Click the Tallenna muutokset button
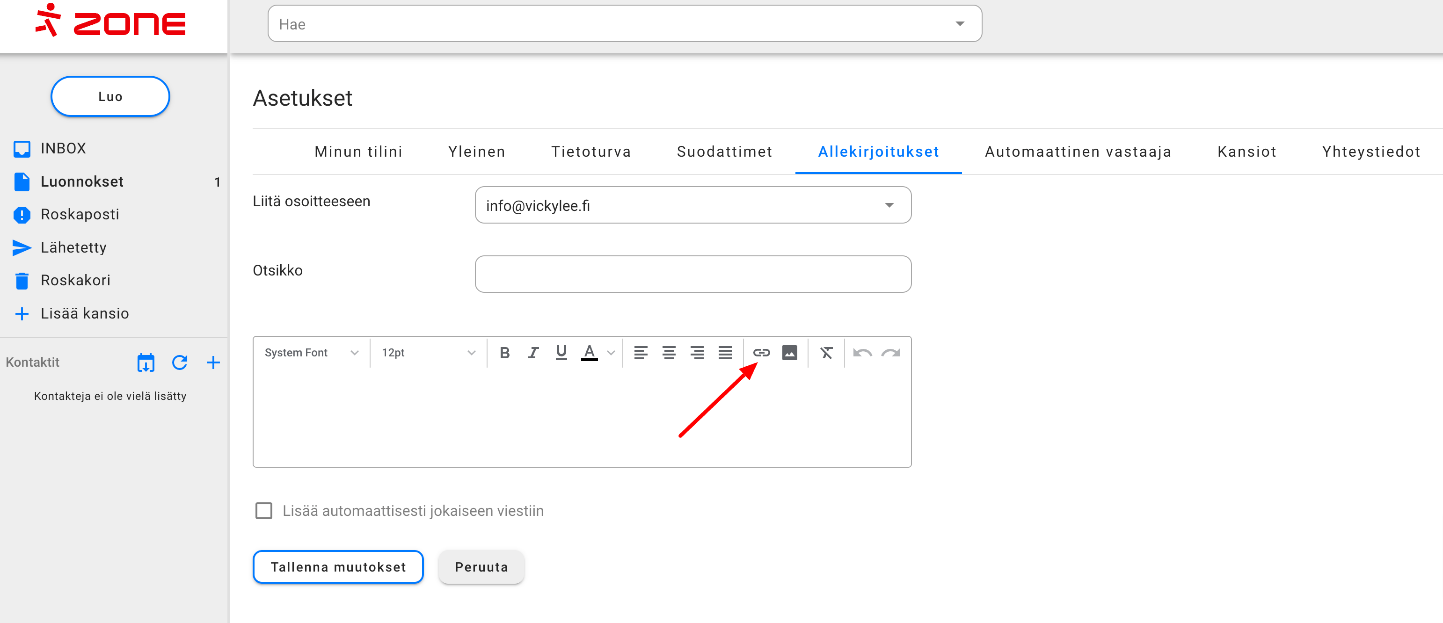1443x623 pixels. 338,567
